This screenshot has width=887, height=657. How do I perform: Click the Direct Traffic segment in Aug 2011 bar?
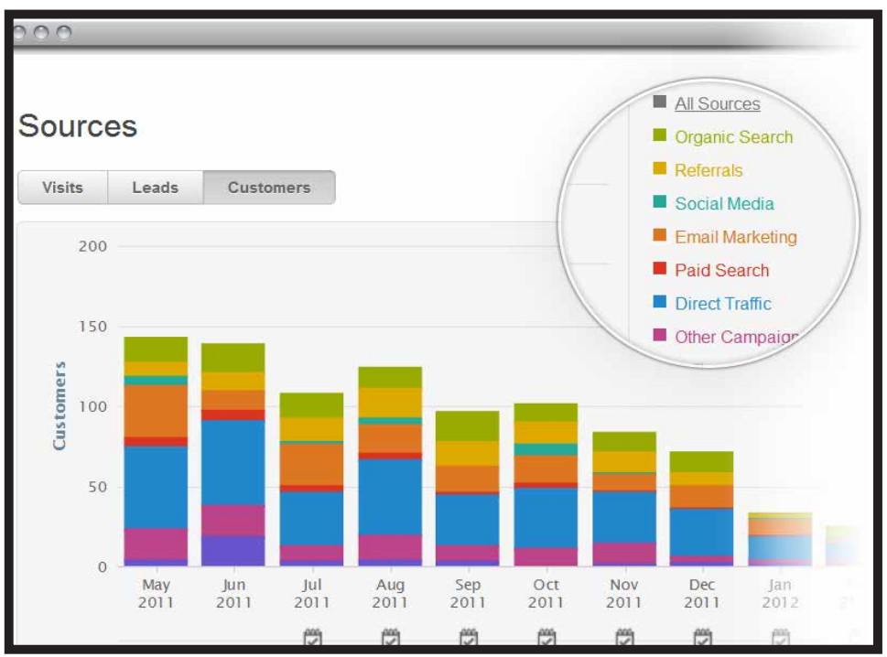click(x=390, y=497)
